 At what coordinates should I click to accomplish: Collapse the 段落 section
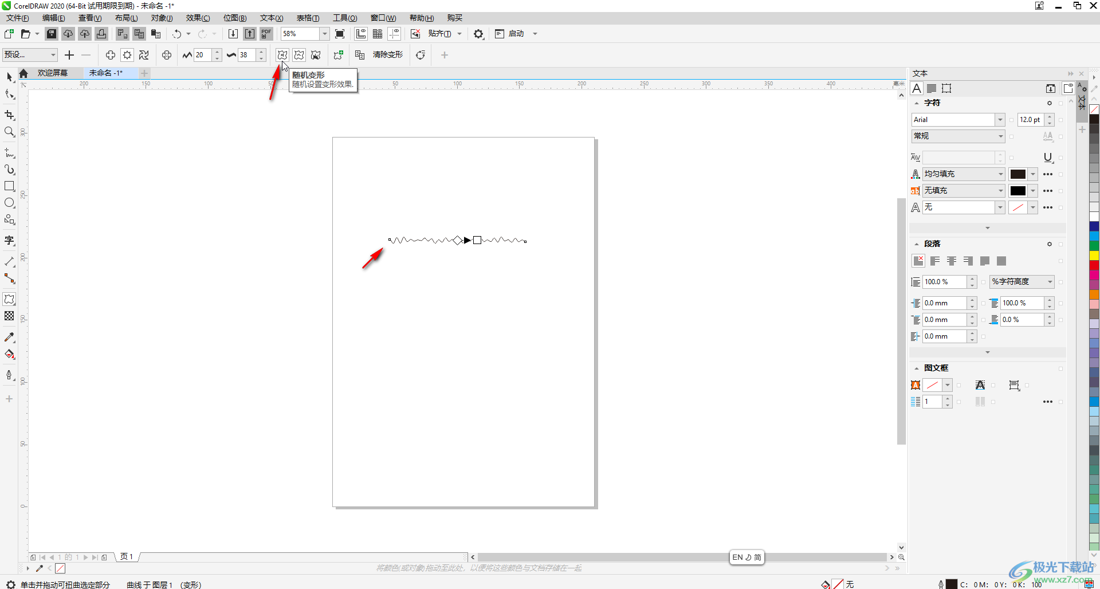[x=917, y=244]
